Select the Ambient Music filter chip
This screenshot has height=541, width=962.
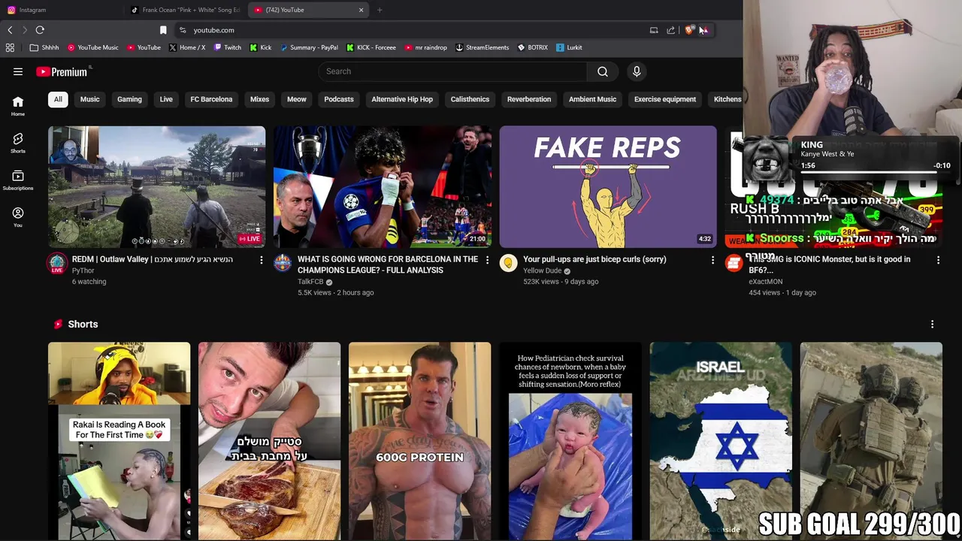[592, 99]
